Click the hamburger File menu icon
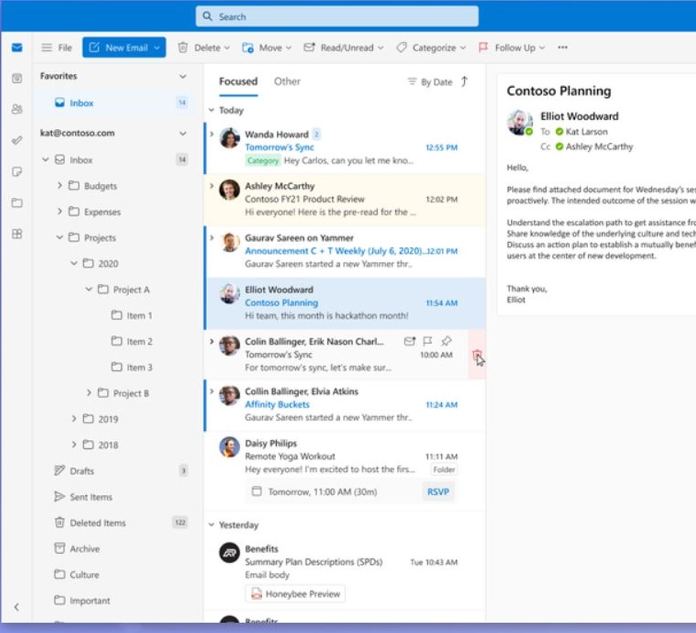 (46, 48)
